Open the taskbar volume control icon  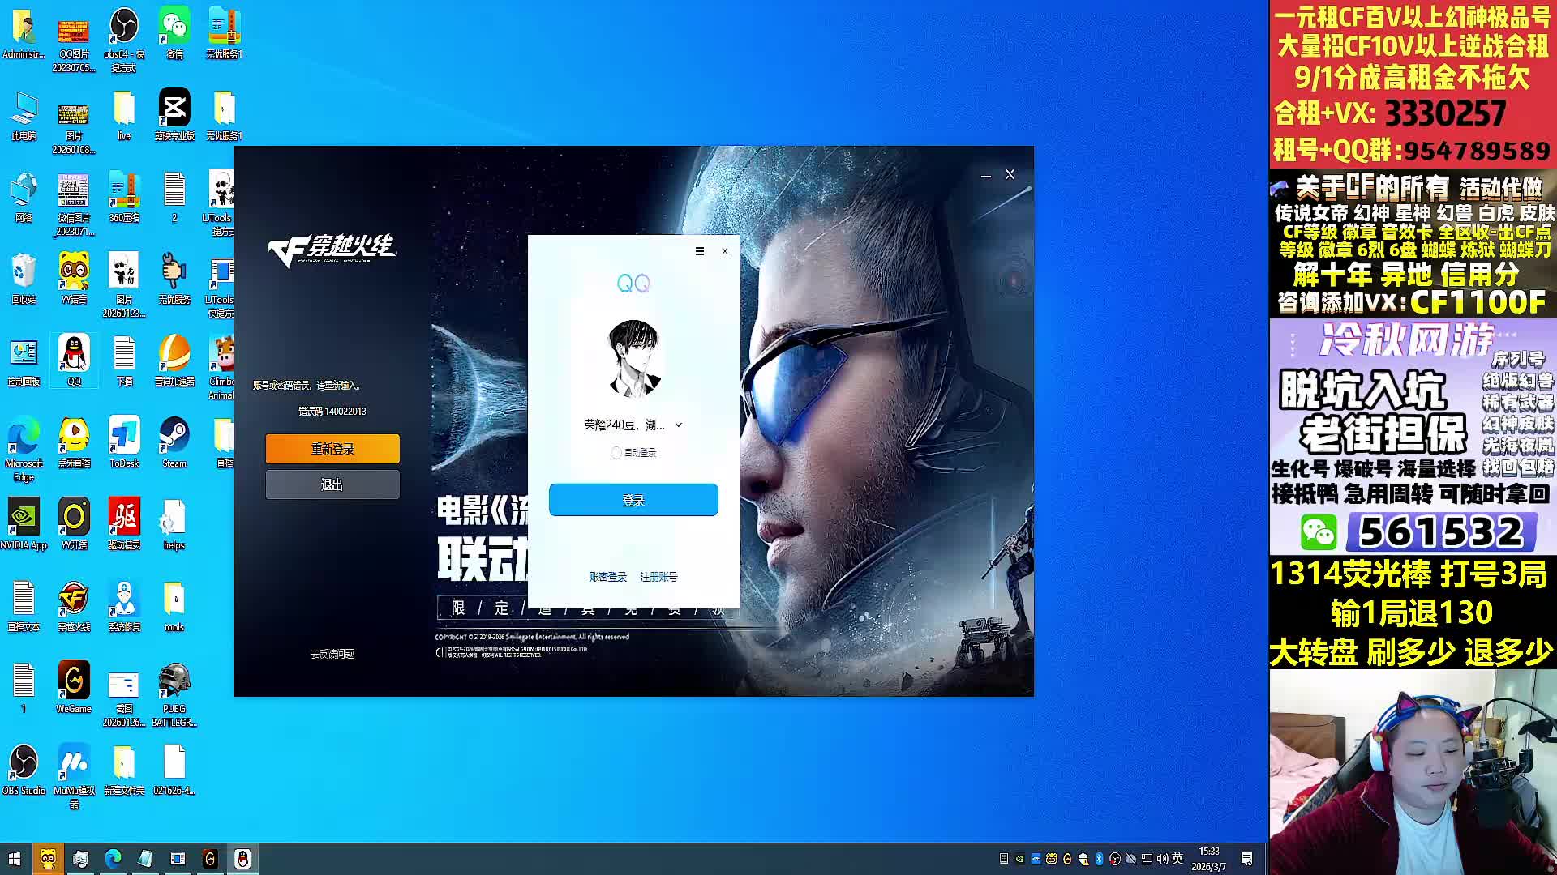1162,859
